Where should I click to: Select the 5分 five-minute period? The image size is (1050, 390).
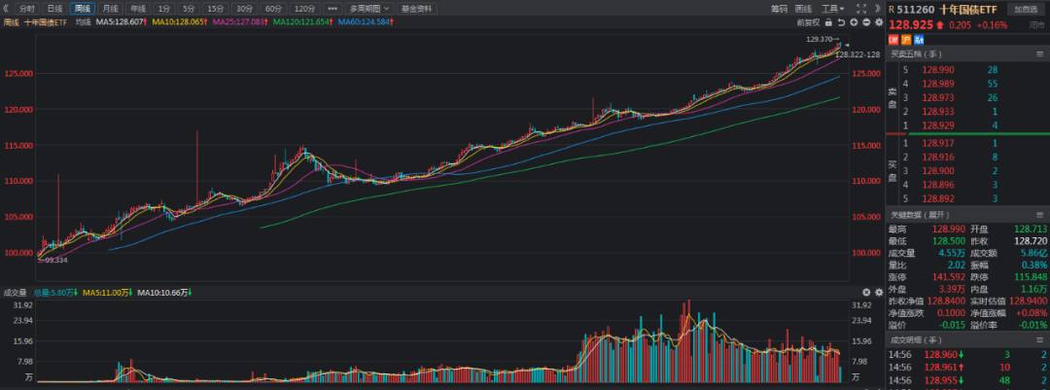point(190,9)
